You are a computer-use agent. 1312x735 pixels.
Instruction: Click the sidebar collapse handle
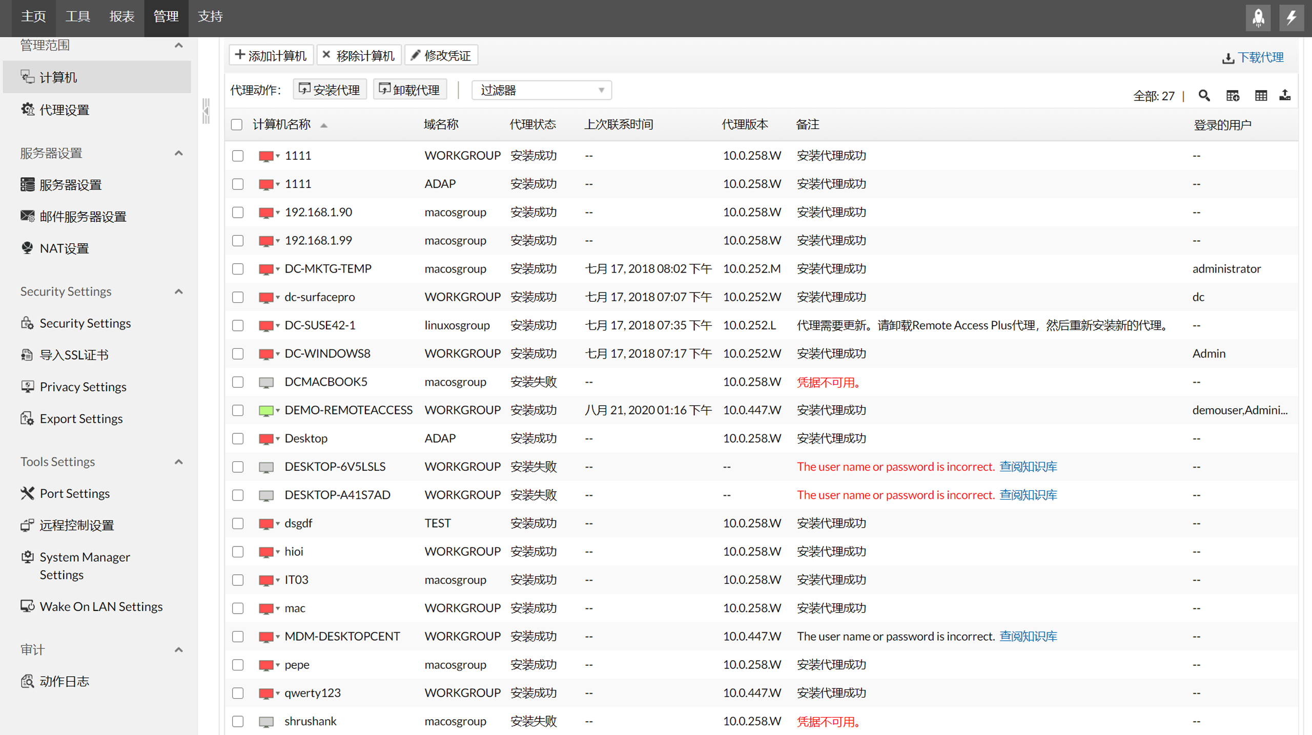(206, 111)
